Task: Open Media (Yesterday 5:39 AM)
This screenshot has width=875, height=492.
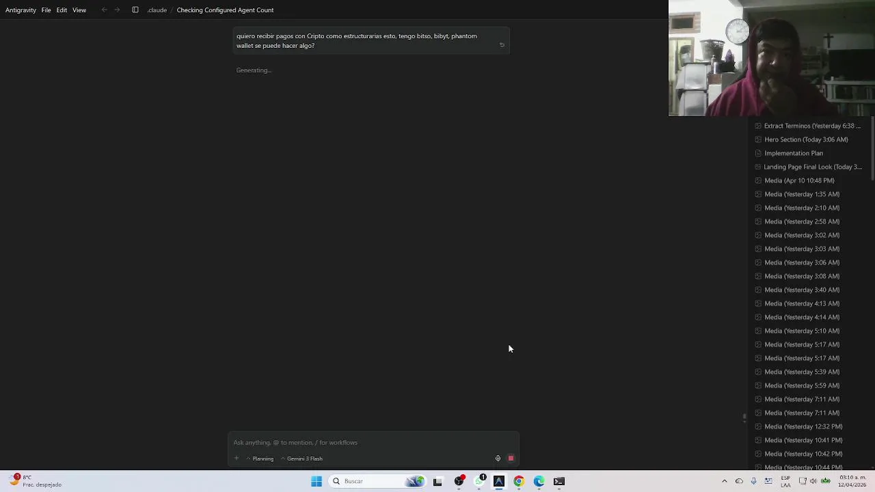Action: coord(802,372)
